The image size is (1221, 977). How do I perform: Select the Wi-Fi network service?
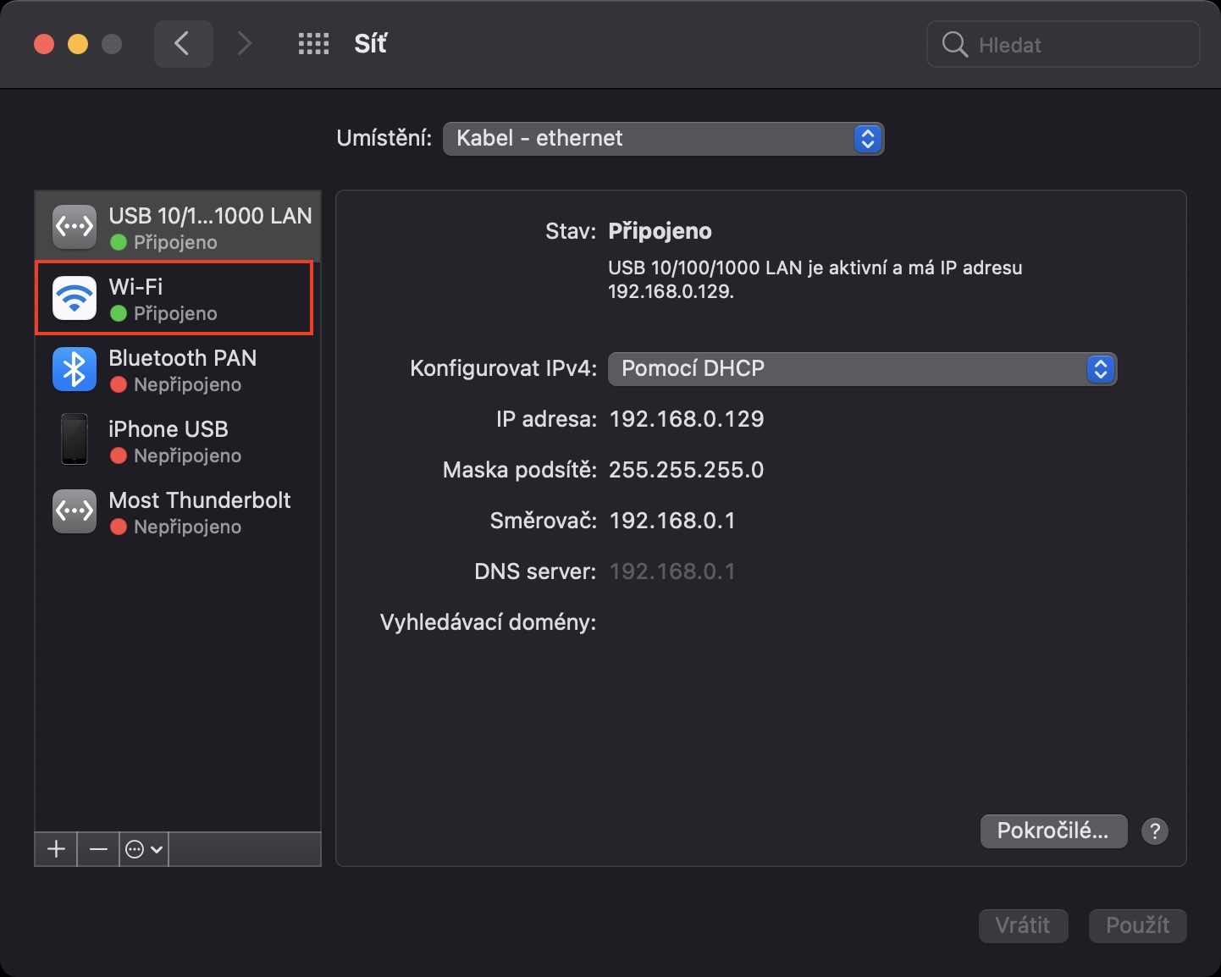click(x=174, y=299)
